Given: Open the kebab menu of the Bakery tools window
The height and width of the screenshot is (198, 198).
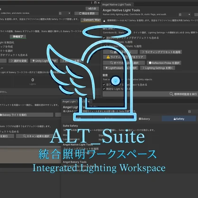Looking at the screenshot, I should [91, 3].
